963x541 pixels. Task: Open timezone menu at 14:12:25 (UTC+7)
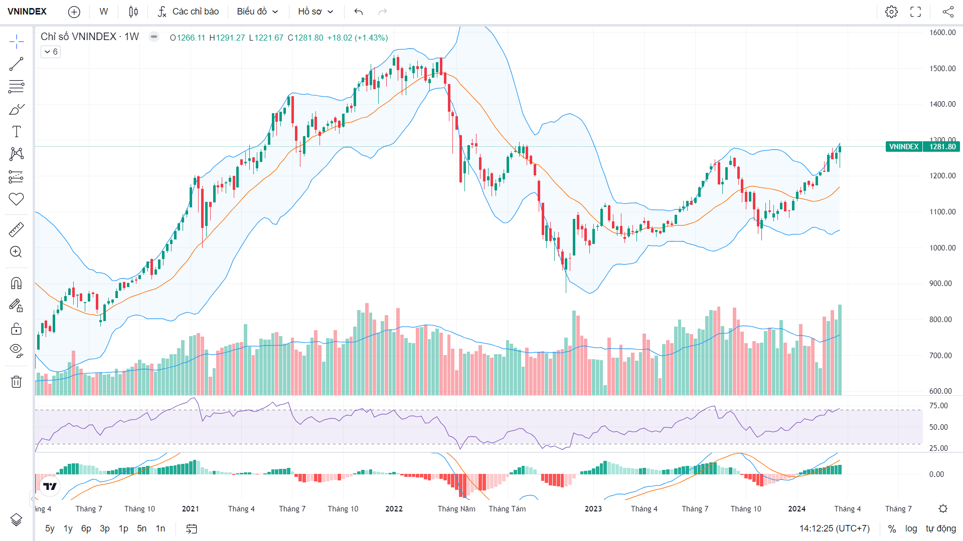pos(835,529)
